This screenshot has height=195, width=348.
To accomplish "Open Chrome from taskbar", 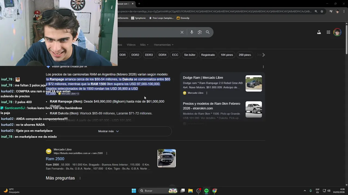I will point(215,191).
